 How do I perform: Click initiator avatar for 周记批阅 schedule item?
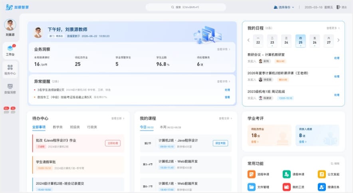tap(261, 98)
